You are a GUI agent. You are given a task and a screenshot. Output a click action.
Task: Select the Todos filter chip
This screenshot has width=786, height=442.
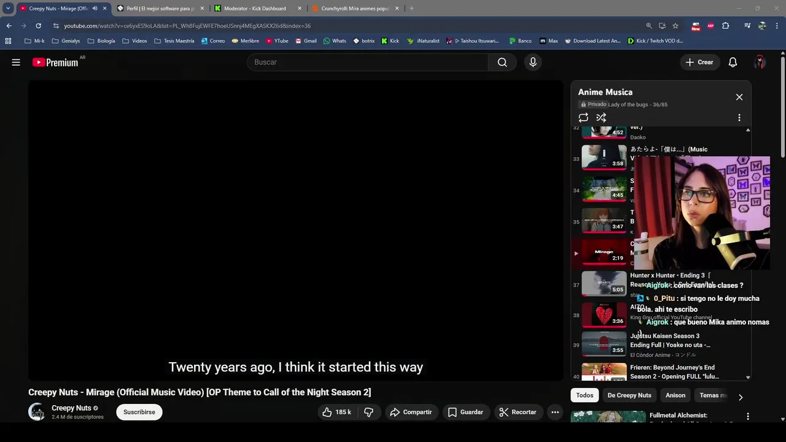(585, 395)
